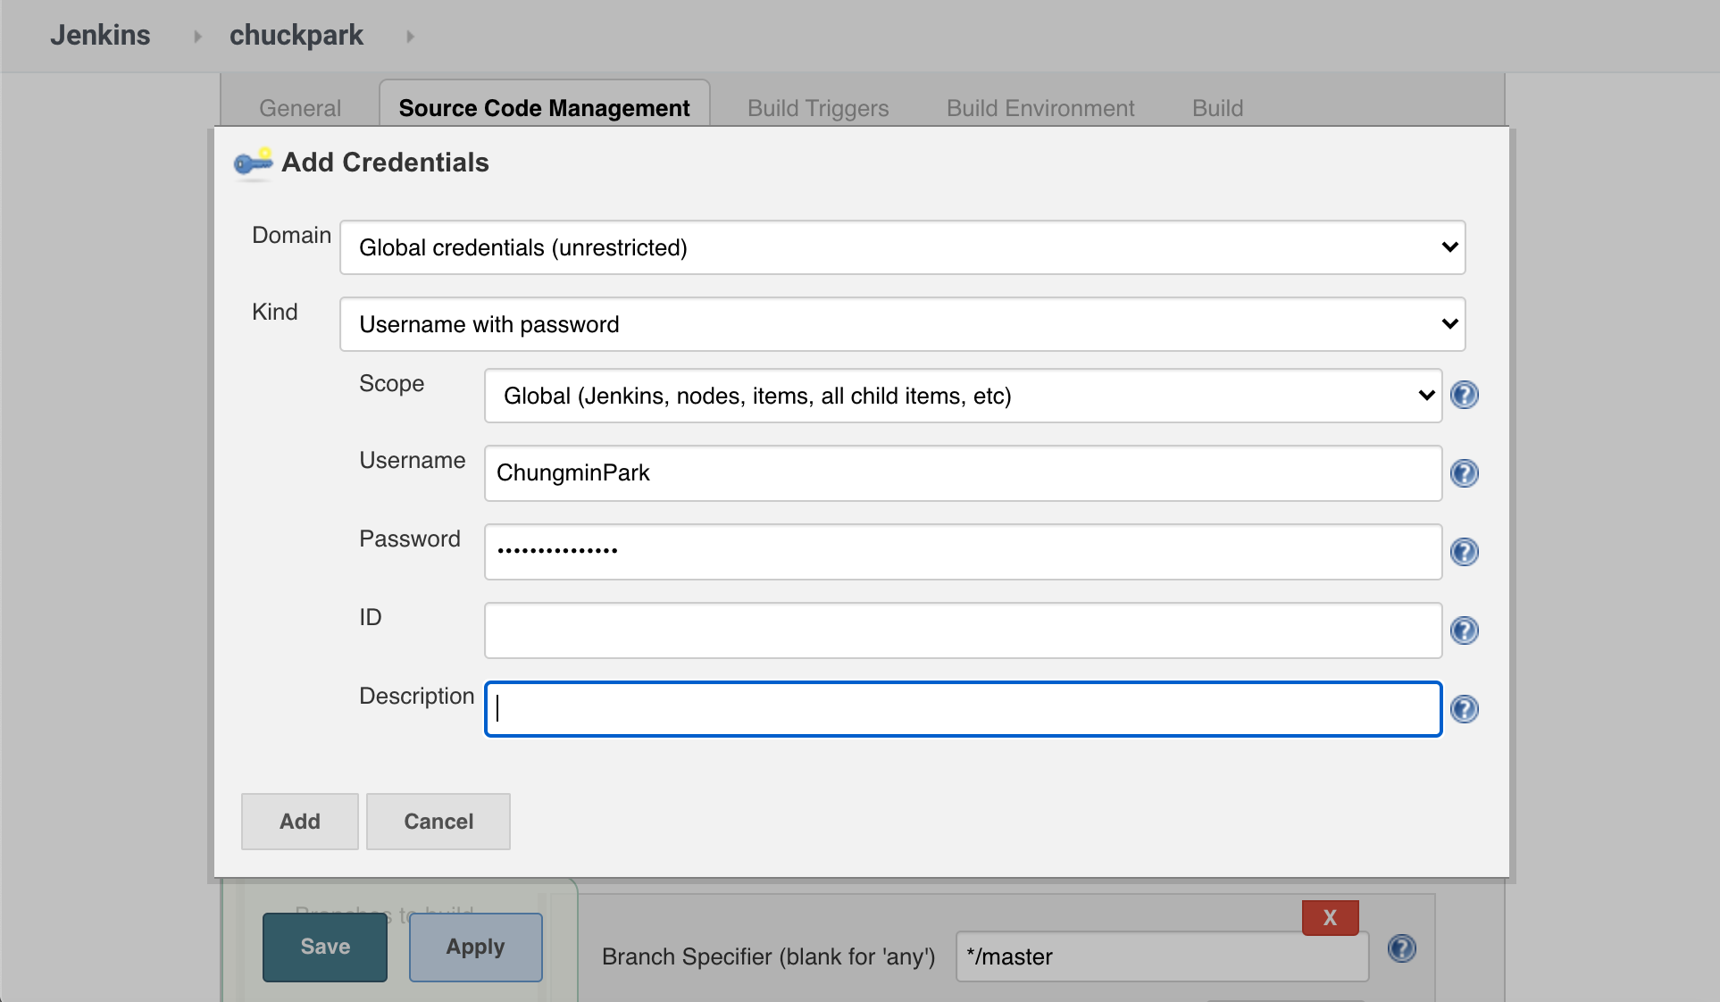Viewport: 1720px width, 1002px height.
Task: Cancel the Add Credentials dialog
Action: (x=438, y=822)
